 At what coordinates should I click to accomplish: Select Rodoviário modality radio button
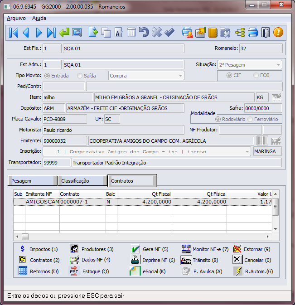218,119
